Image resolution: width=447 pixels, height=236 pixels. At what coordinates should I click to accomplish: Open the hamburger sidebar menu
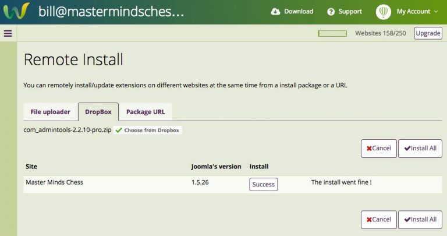[x=8, y=33]
